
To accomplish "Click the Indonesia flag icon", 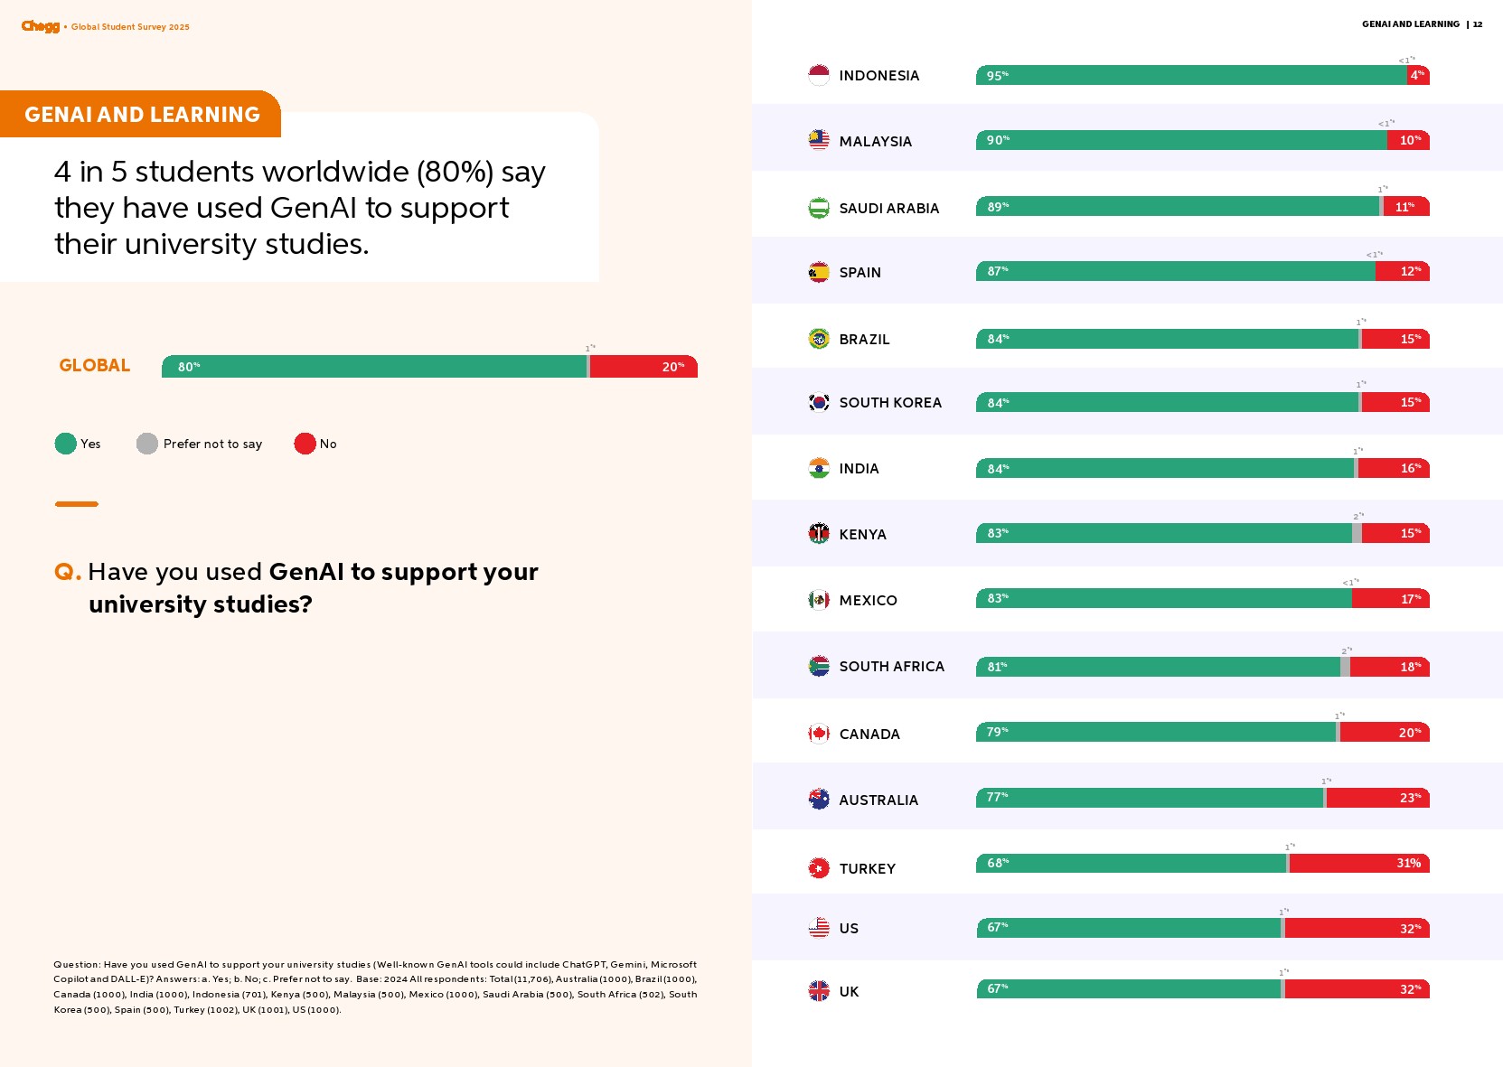I will coord(818,75).
